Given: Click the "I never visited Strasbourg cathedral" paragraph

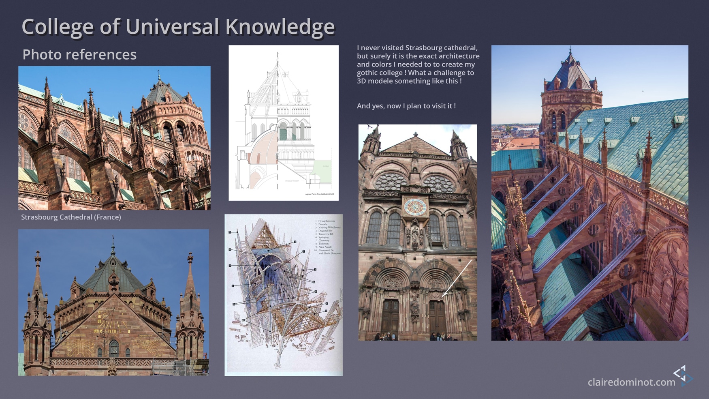Looking at the screenshot, I should click(x=418, y=64).
